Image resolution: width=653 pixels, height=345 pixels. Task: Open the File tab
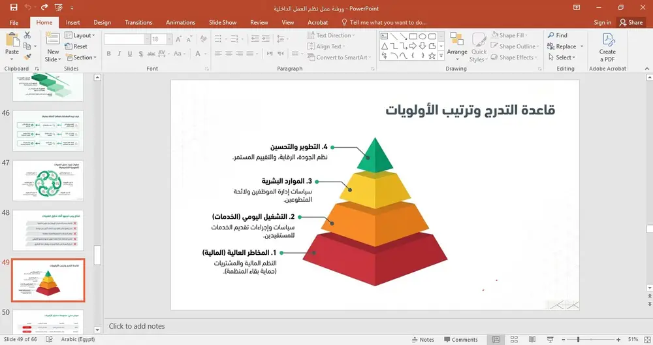pyautogui.click(x=14, y=22)
